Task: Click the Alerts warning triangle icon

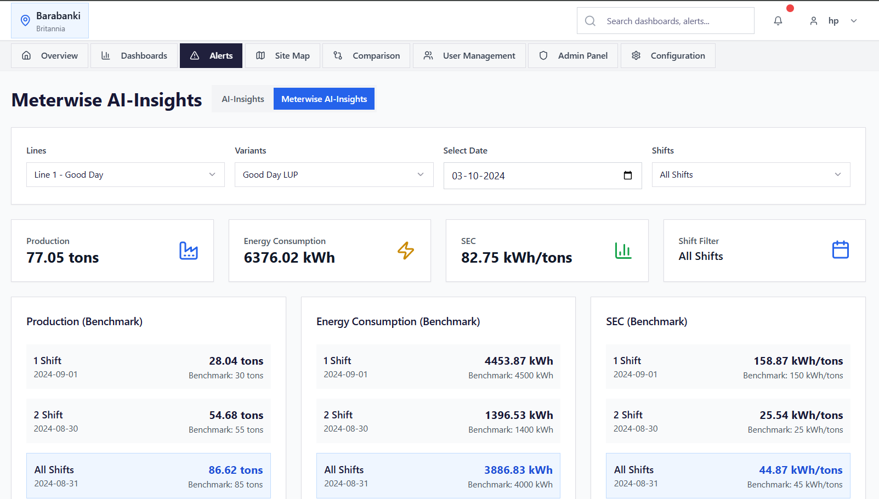Action: tap(195, 55)
